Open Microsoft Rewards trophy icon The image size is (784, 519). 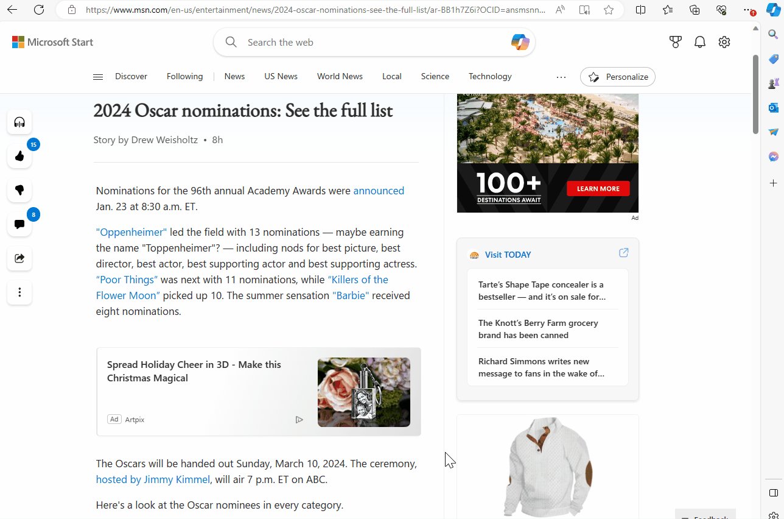(675, 42)
